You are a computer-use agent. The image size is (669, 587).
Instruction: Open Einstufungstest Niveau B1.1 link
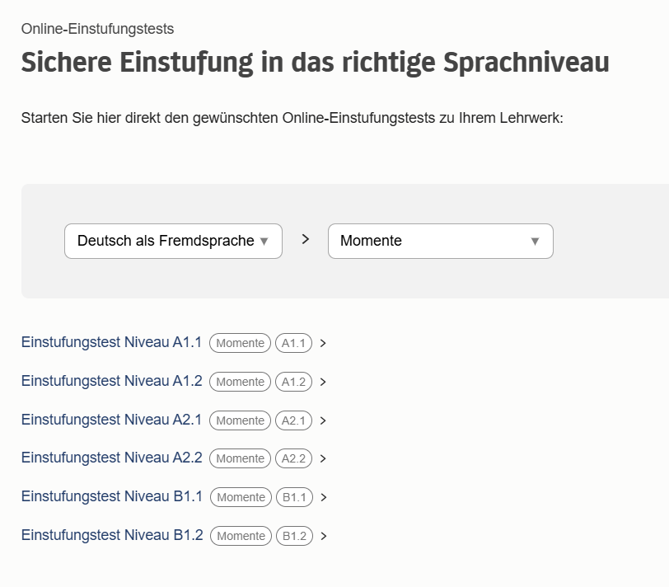point(112,496)
